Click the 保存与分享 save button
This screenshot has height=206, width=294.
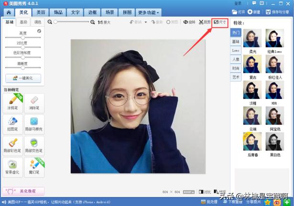[x=278, y=12]
